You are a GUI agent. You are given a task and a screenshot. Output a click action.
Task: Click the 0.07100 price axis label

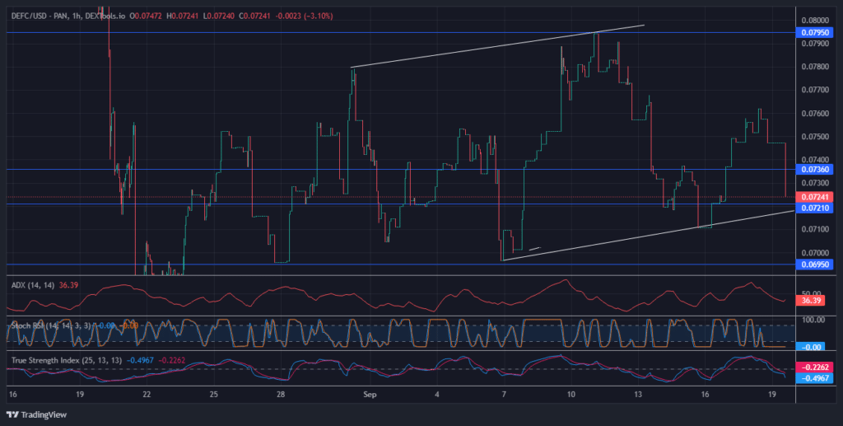point(815,230)
